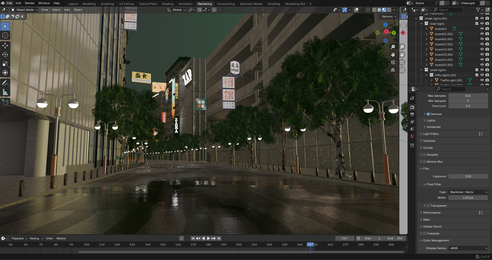The width and height of the screenshot is (492, 260).
Task: Switch to wireframe viewport shading
Action: 374,10
